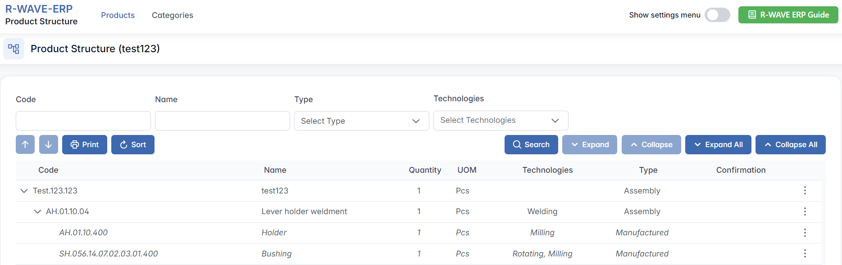Open three-dot menu for Lever holder weldment
Viewport: 842px width, 265px height.
[x=805, y=211]
